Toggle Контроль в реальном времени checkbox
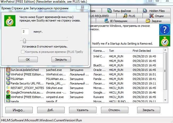Image resolution: width=173 pixels, height=123 pixels. pos(23,52)
